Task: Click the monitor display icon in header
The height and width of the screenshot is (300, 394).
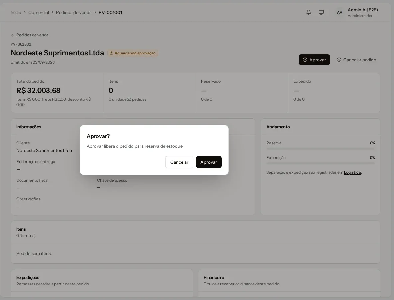Action: click(x=321, y=12)
